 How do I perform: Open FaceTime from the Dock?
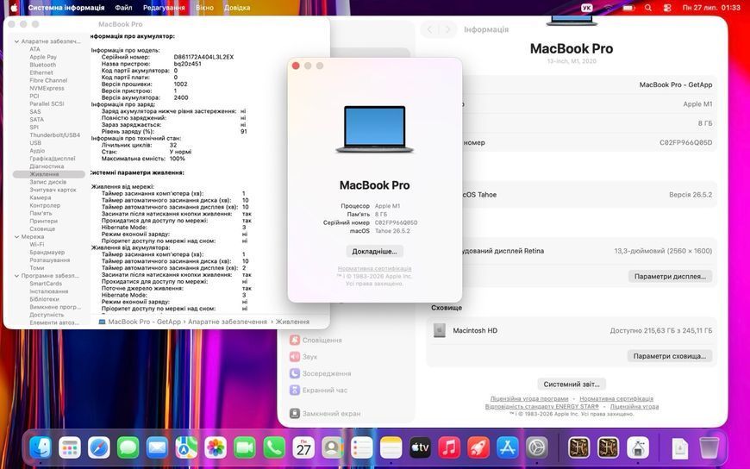click(x=245, y=448)
